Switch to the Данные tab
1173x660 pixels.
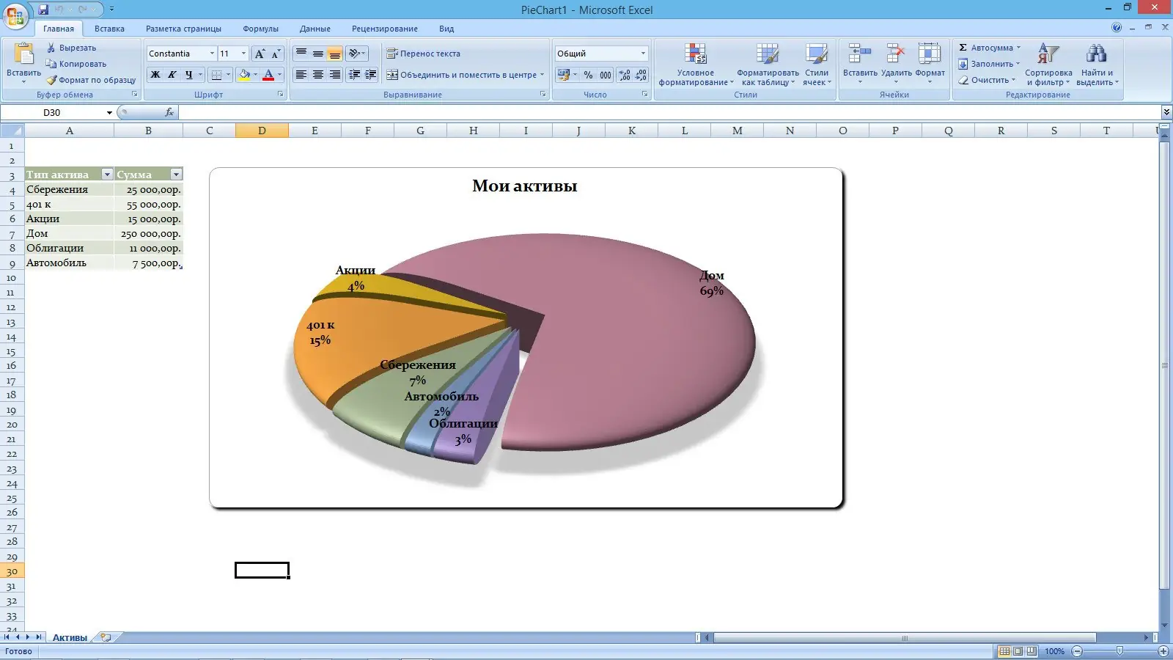pos(315,29)
